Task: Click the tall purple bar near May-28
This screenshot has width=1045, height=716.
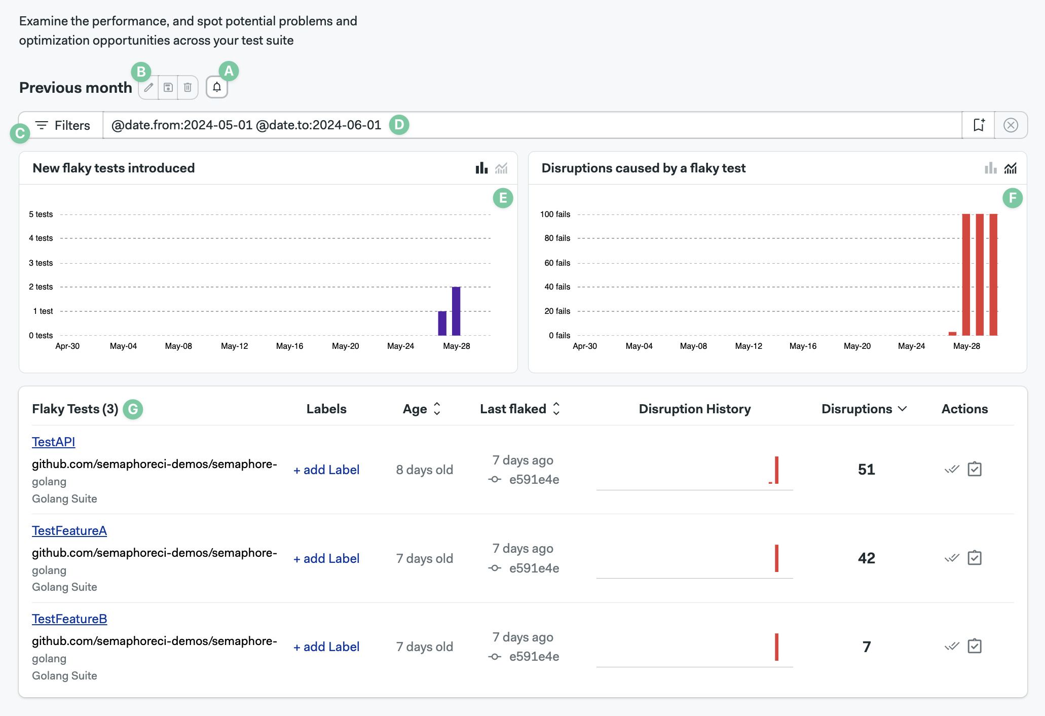Action: coord(456,311)
